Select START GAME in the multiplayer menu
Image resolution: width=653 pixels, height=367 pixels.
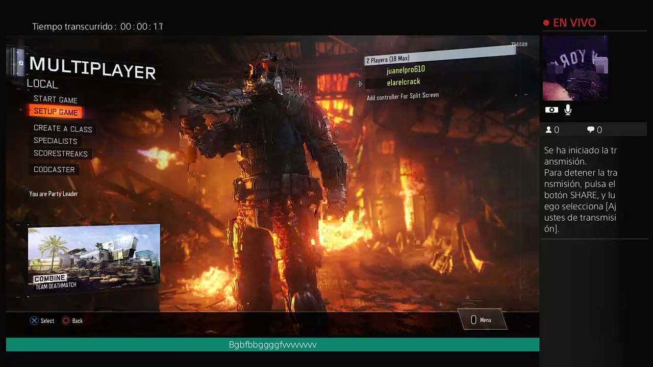tap(56, 99)
